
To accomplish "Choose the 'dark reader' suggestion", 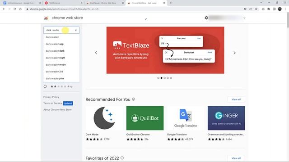I will coord(61,37).
